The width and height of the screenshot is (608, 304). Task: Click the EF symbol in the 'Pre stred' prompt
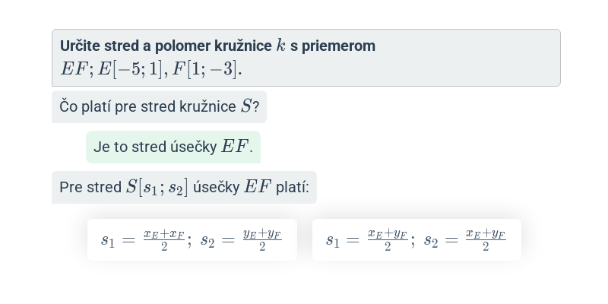[258, 187]
